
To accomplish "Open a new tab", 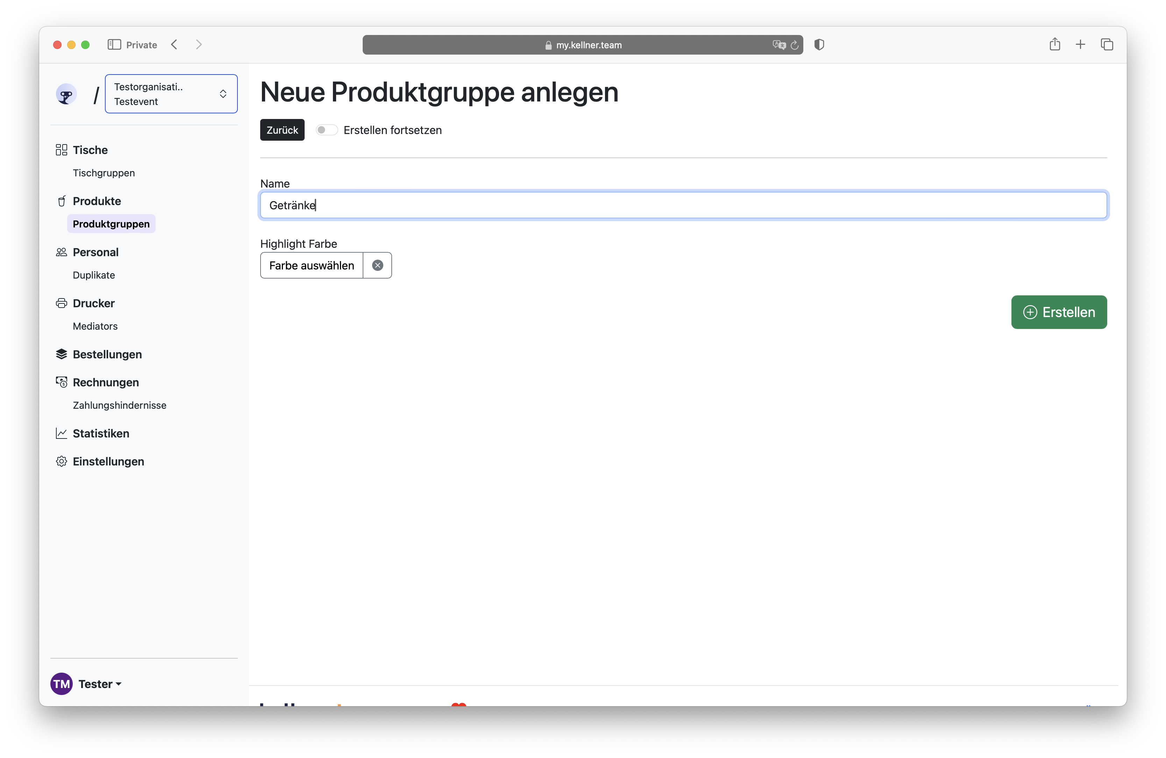I will coord(1080,44).
